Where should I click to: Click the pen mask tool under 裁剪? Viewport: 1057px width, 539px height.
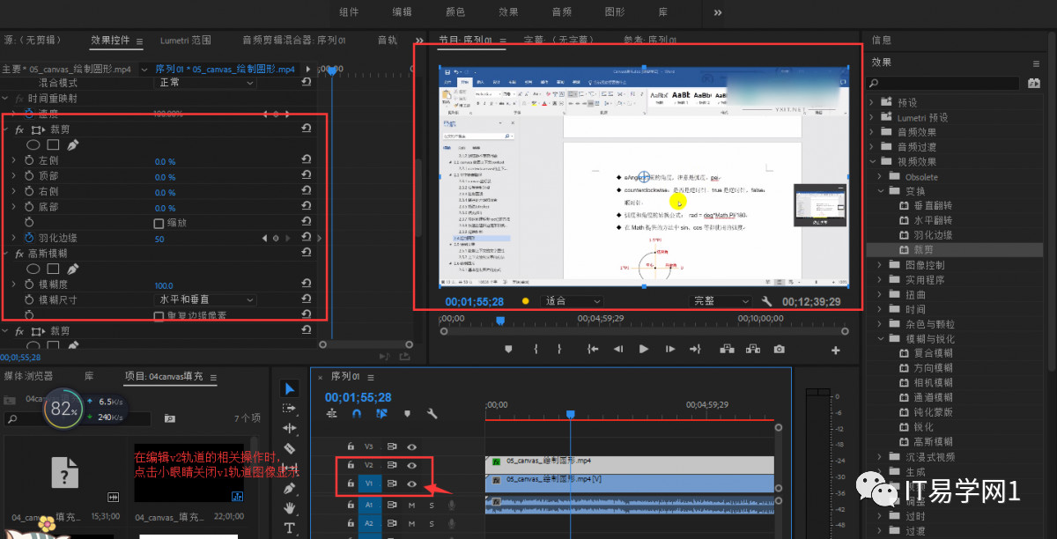(72, 144)
